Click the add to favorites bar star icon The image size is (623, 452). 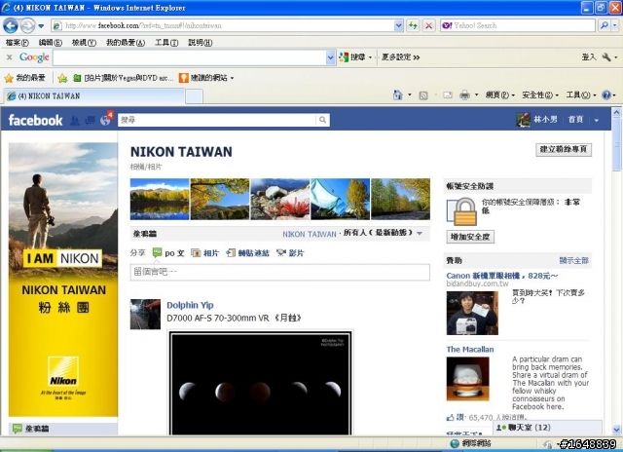[x=62, y=78]
